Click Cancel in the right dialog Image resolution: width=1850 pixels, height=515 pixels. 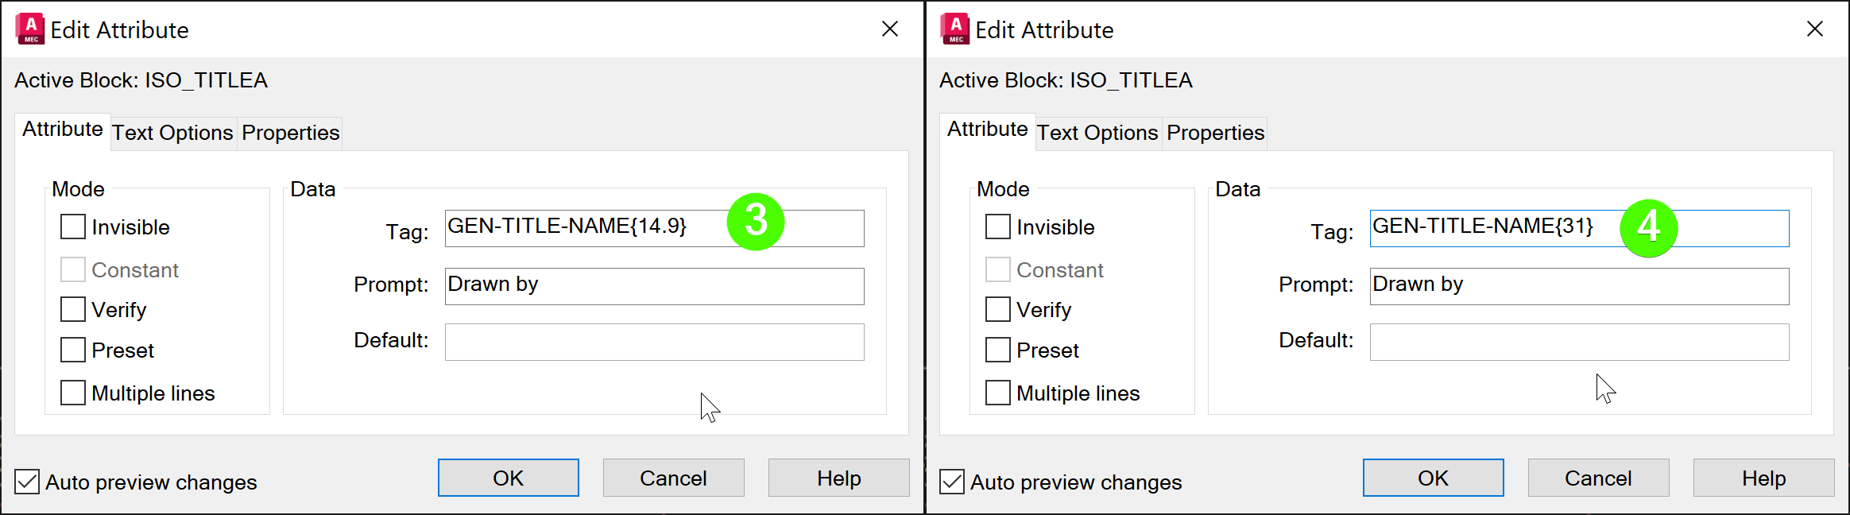[x=1598, y=478]
